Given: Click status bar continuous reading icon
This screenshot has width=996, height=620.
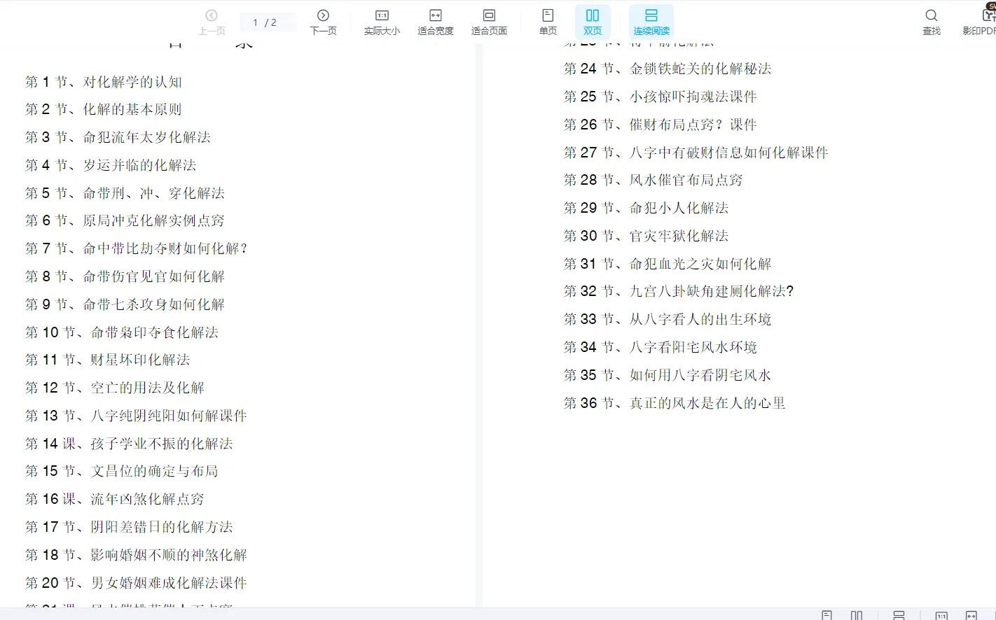Looking at the screenshot, I should pyautogui.click(x=899, y=615).
